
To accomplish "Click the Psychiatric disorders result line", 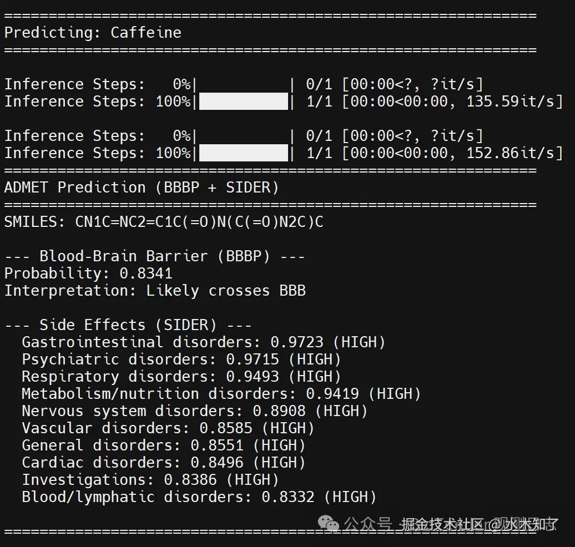I will coord(181,359).
